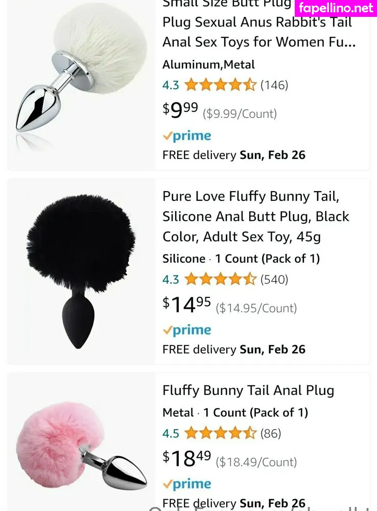Image resolution: width=377 pixels, height=511 pixels.
Task: Click the Prime badge on the $9.99 item
Action: [x=186, y=136]
